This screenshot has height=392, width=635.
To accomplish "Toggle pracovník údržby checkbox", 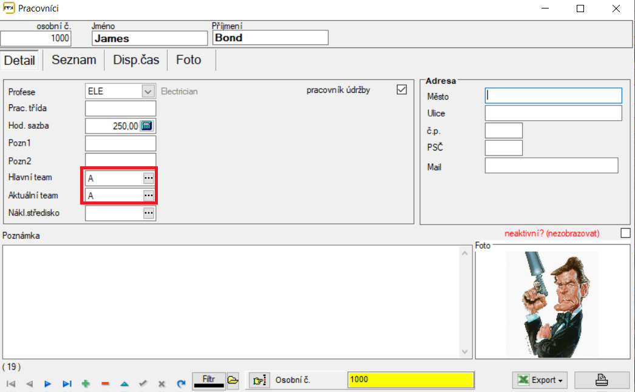I will (402, 89).
